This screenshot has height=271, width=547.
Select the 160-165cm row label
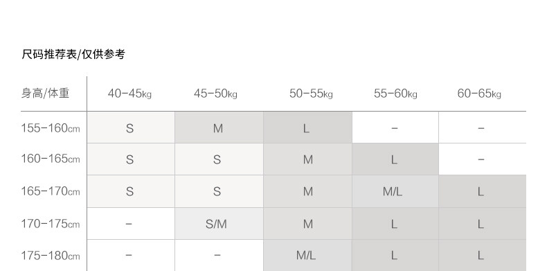[51, 159]
